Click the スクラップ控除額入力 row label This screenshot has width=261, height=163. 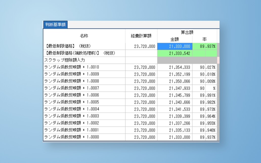(x=64, y=60)
